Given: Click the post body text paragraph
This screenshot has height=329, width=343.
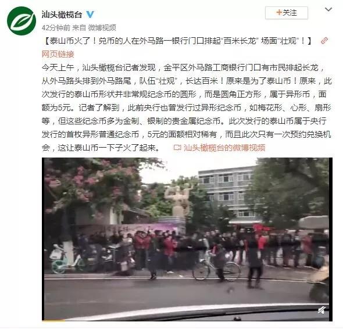Looking at the screenshot, I should click(187, 108).
